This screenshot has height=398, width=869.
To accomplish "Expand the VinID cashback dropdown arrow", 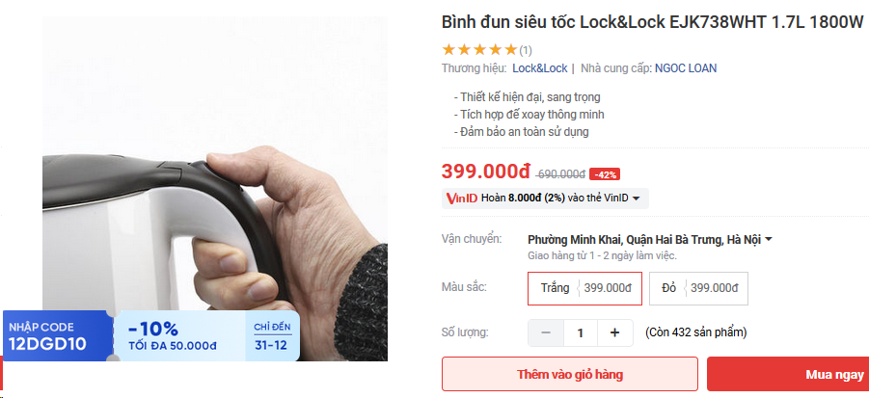I will pos(637,199).
